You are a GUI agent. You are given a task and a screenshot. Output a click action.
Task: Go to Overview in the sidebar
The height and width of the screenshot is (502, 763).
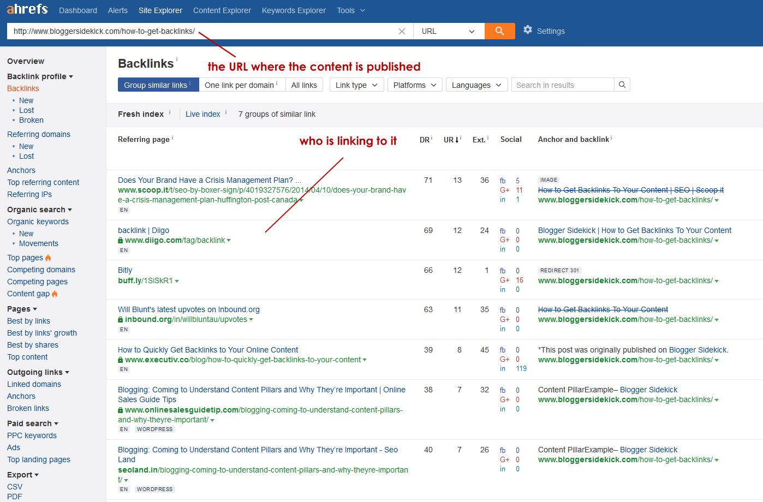pyautogui.click(x=26, y=61)
